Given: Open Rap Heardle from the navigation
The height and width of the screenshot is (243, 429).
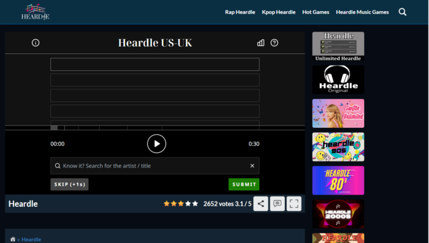Looking at the screenshot, I should pos(240,12).
